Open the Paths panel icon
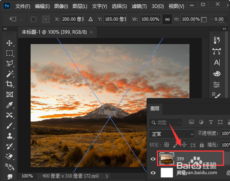This screenshot has width=230, height=181. (216, 52)
